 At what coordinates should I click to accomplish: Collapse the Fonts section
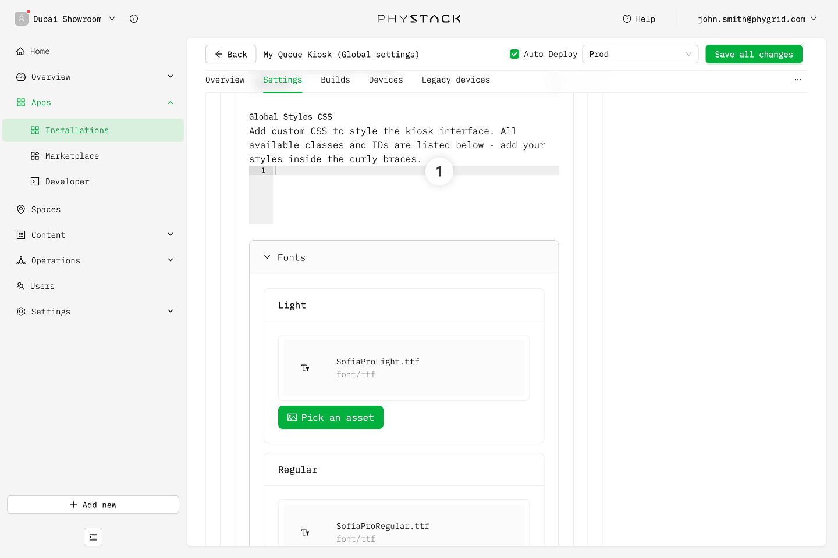click(x=267, y=257)
